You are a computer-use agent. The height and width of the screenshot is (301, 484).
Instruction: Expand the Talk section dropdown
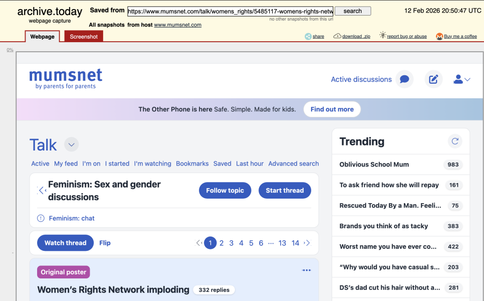click(x=71, y=144)
